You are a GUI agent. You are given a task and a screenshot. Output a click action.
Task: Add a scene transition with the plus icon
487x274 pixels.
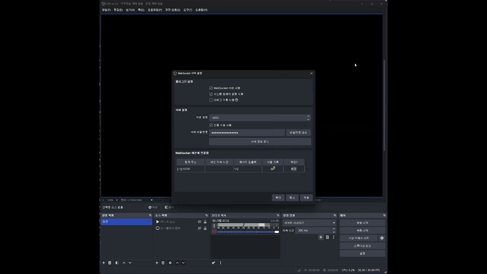(321, 237)
